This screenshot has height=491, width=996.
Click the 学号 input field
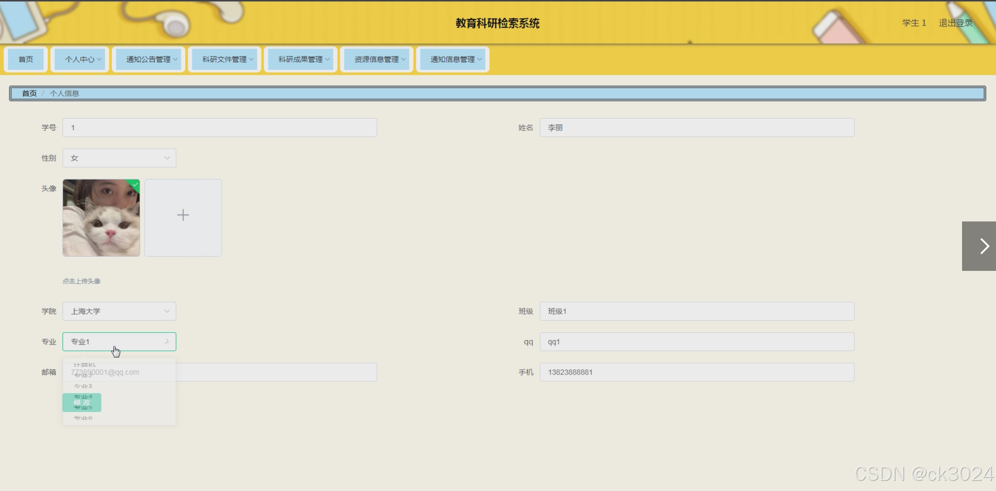pyautogui.click(x=220, y=127)
